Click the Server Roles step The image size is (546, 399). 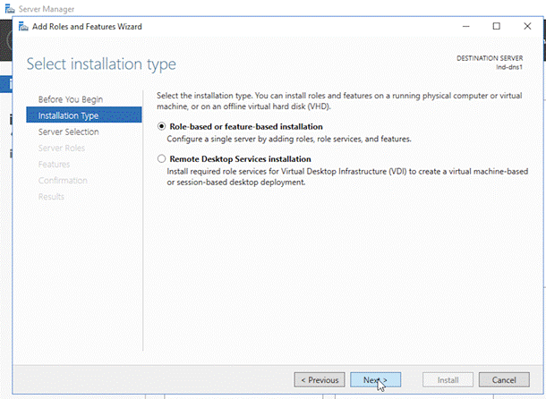tap(62, 148)
